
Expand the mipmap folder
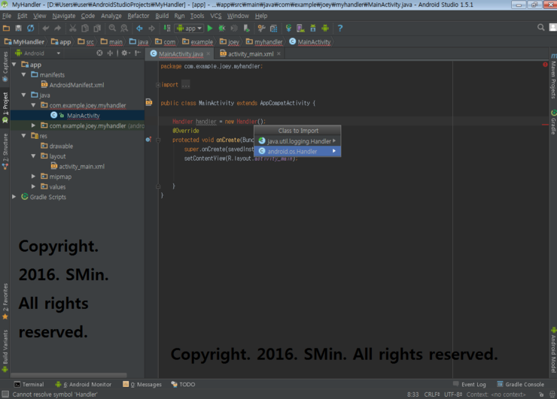[33, 177]
